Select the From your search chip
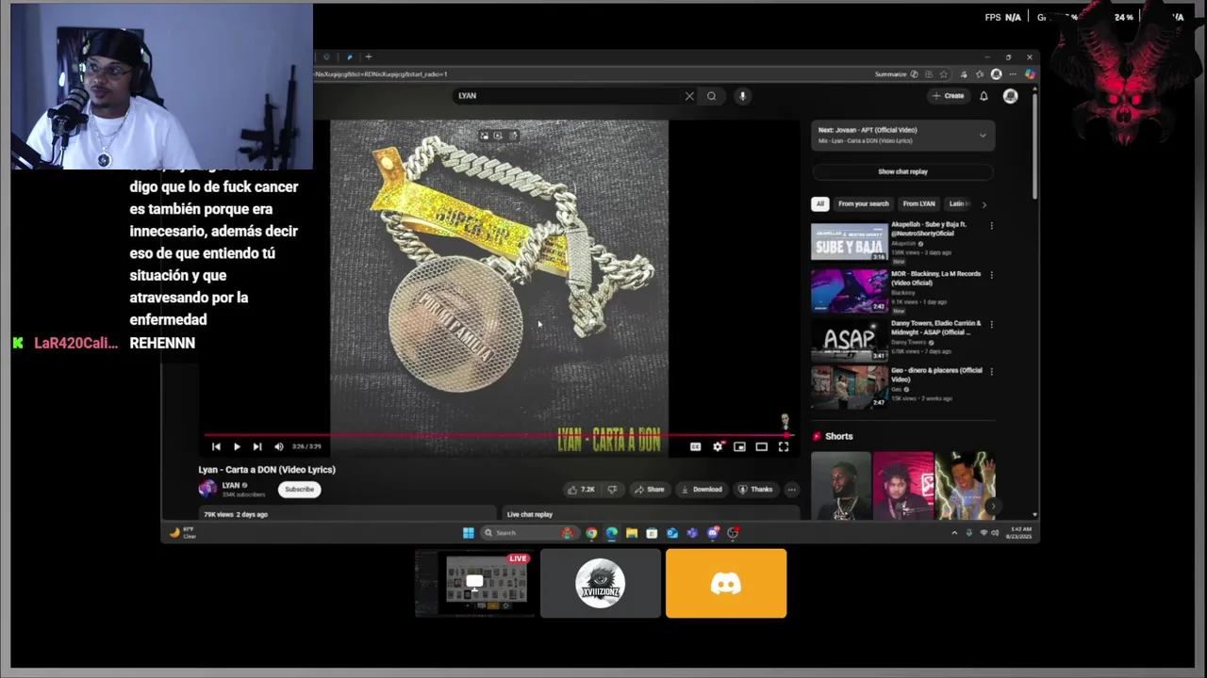Image resolution: width=1207 pixels, height=678 pixels. [863, 203]
